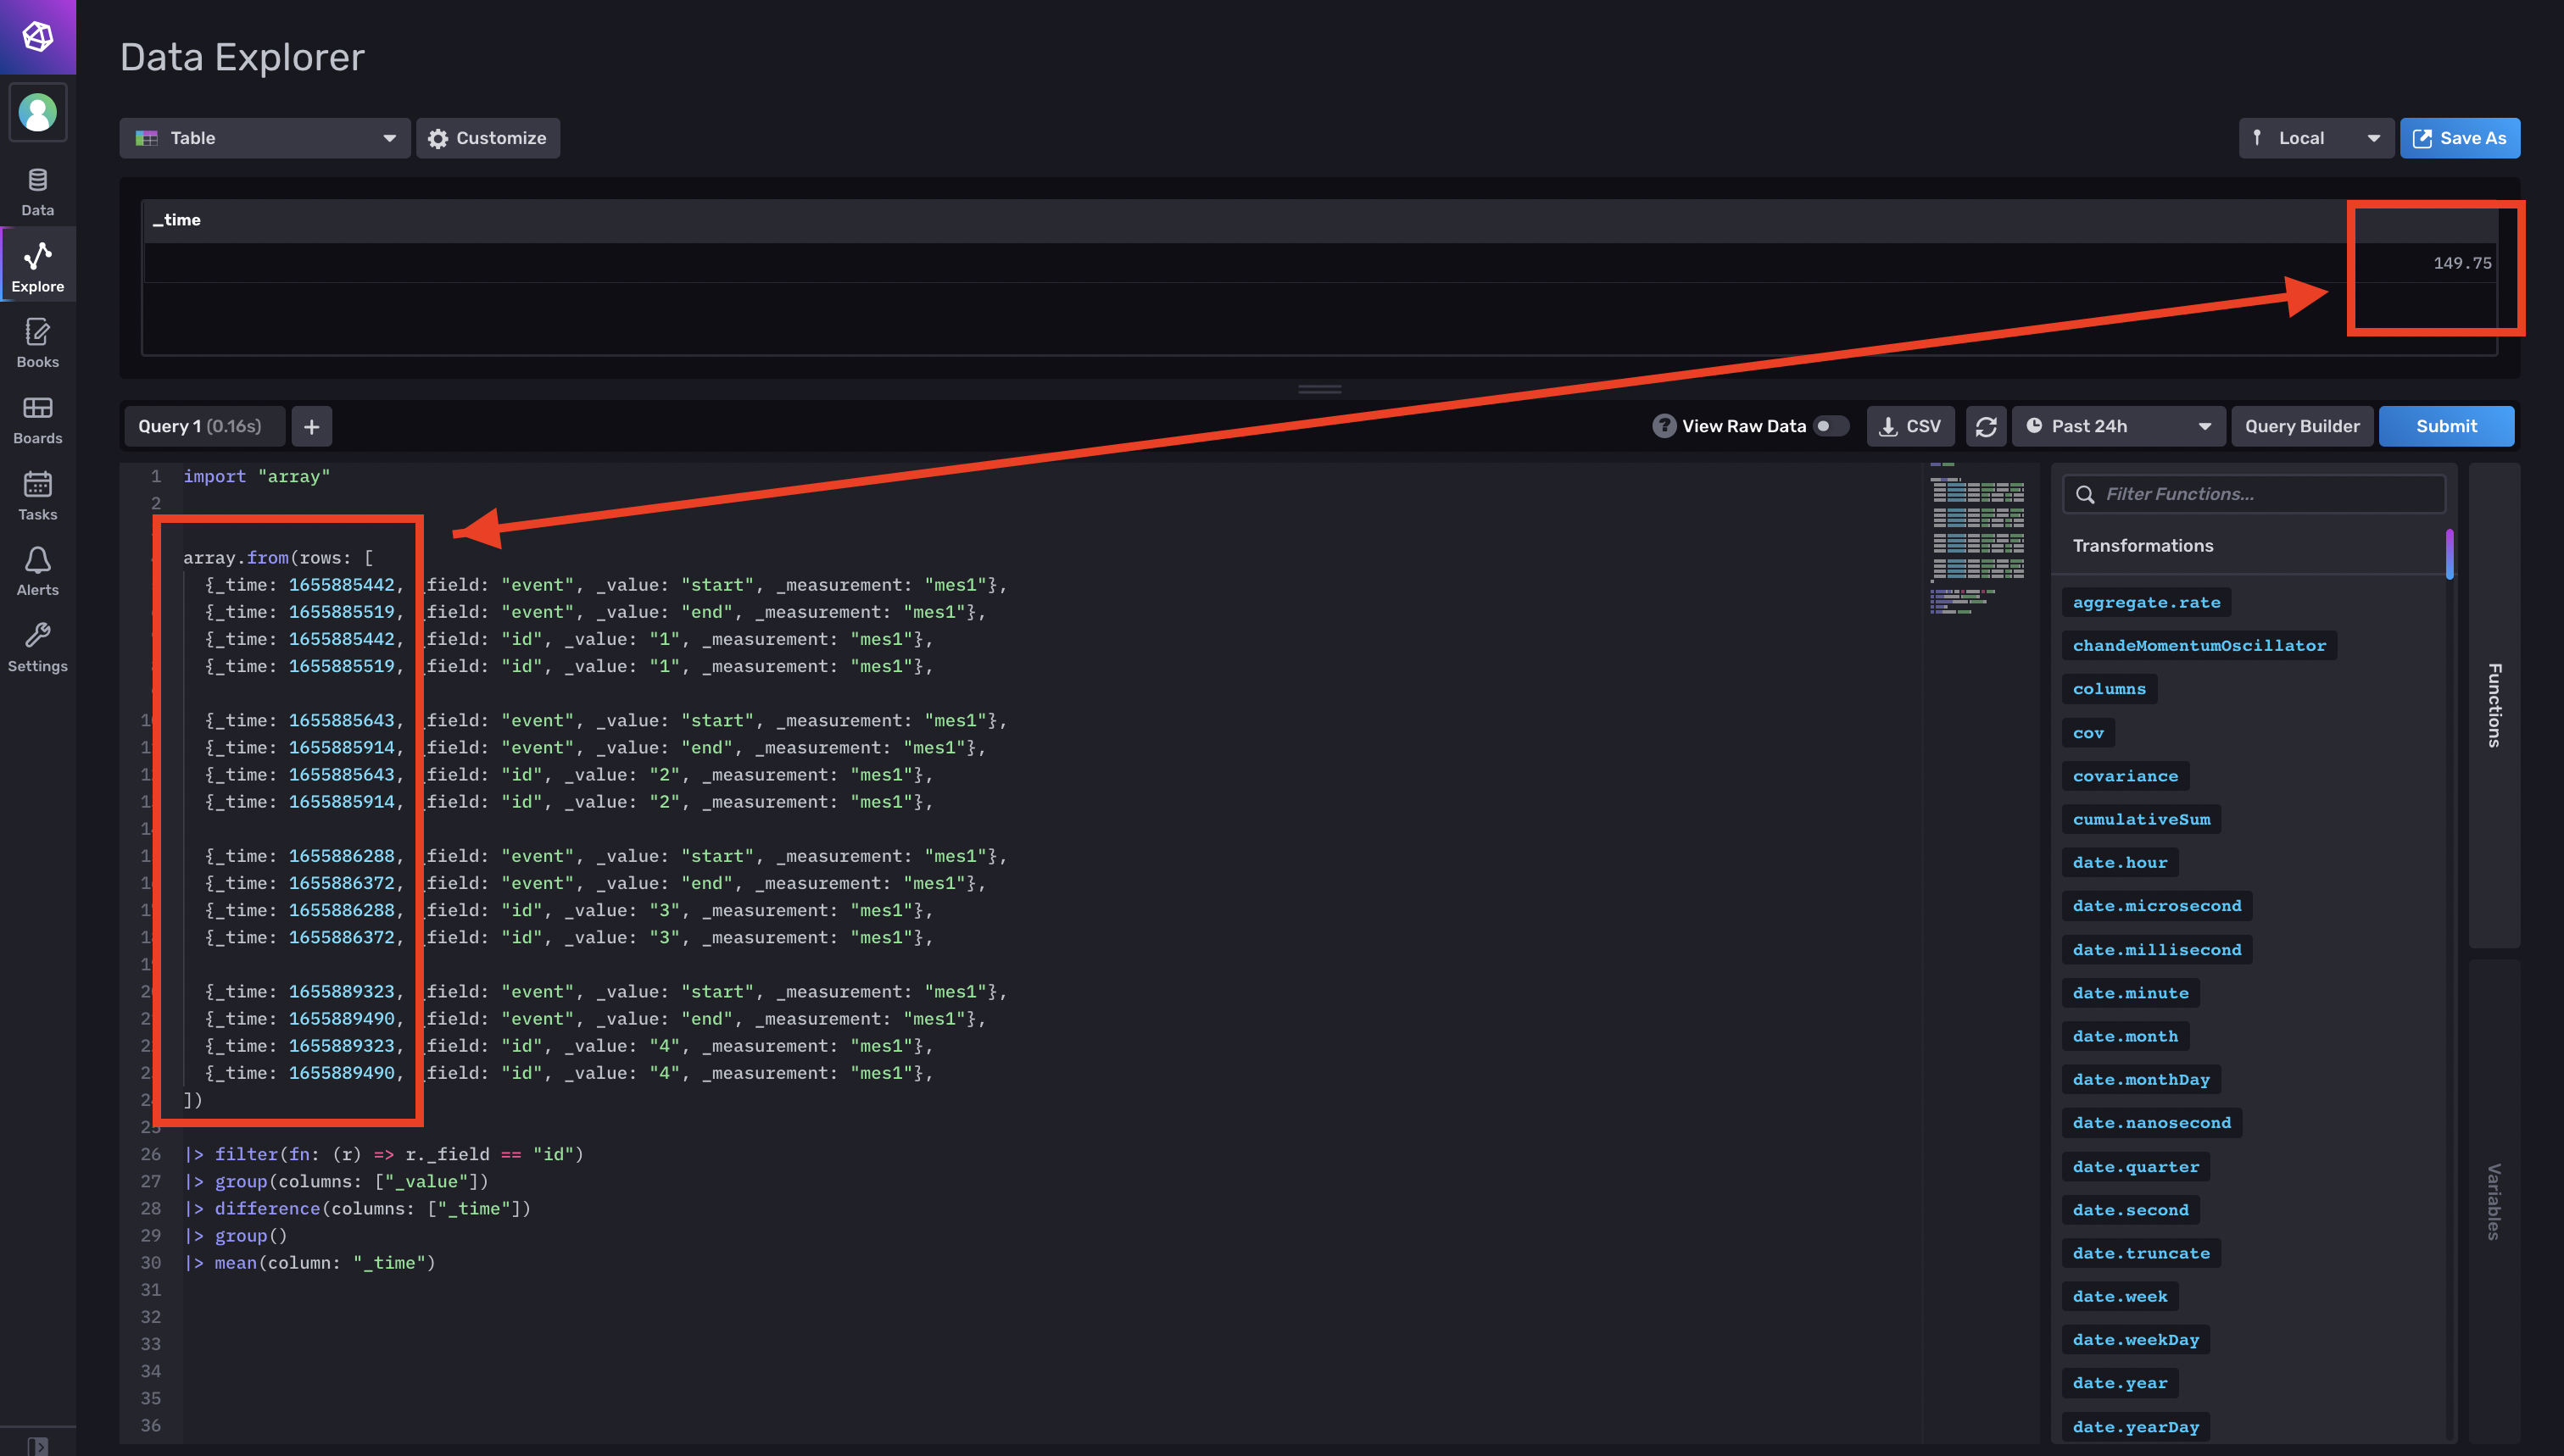2564x1456 pixels.
Task: Click the Filter Functions search field
Action: (2253, 494)
